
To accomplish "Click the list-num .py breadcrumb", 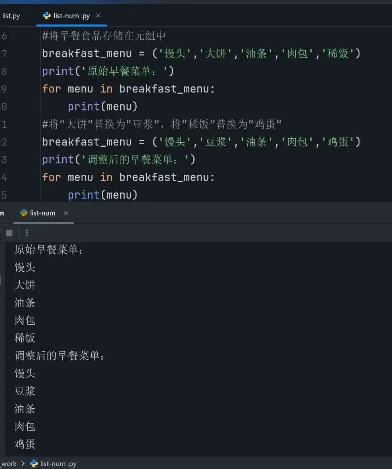I will (58, 464).
